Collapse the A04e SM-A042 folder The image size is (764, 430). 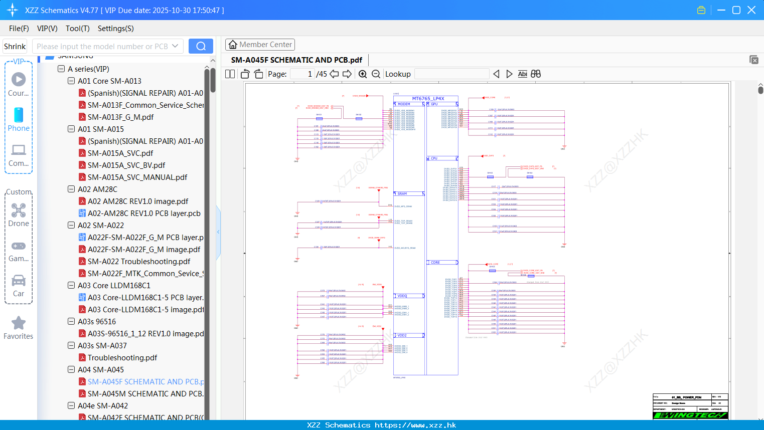[x=71, y=405]
